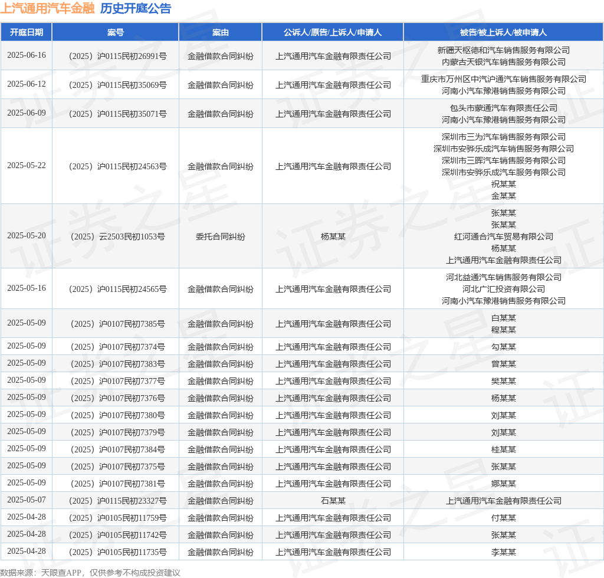Select the date 2025-05-20
Screen dimensions: 604x578
pos(26,235)
